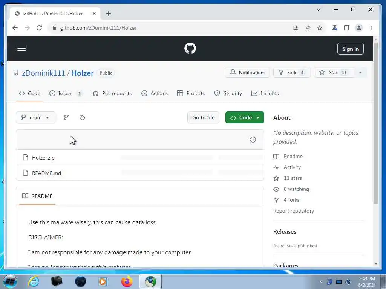
Task: Open the Actions tab
Action: point(155,93)
